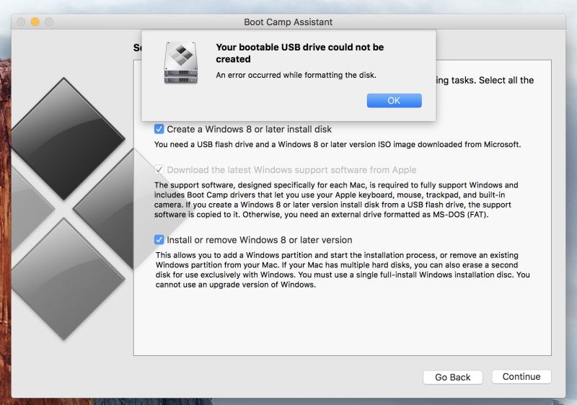
Task: Click OK to dismiss the error dialog
Action: point(394,101)
